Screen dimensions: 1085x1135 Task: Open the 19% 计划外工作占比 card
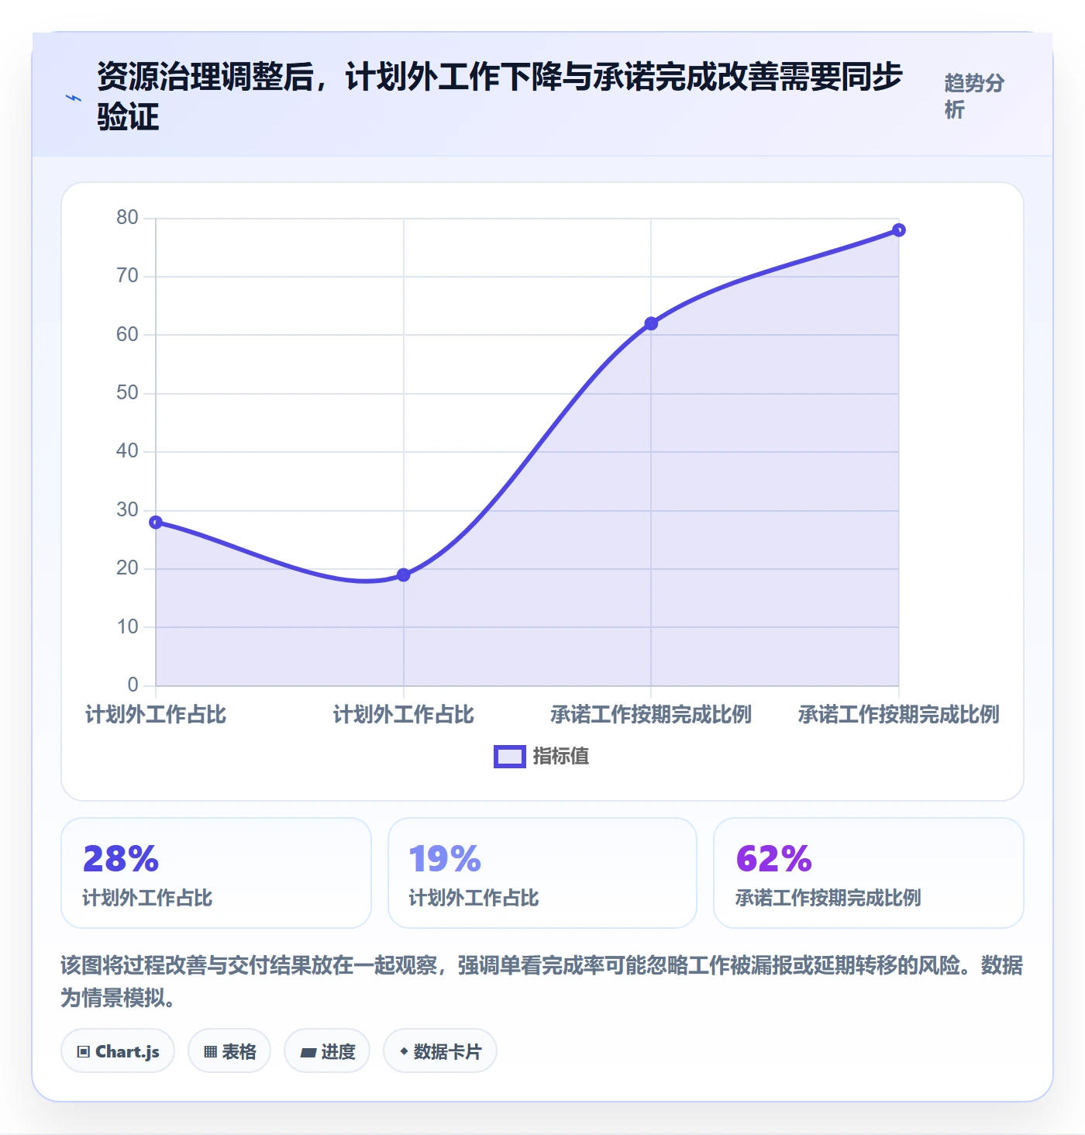pyautogui.click(x=542, y=873)
